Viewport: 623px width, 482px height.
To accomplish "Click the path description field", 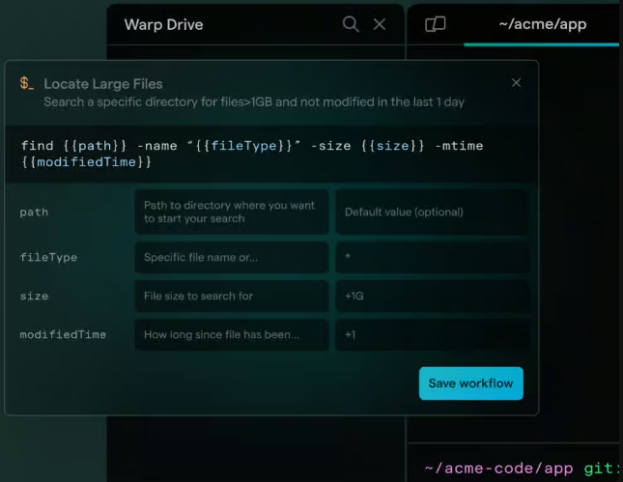I will 232,212.
